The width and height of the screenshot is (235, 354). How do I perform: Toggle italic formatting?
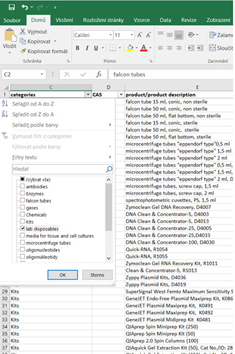tap(87, 48)
